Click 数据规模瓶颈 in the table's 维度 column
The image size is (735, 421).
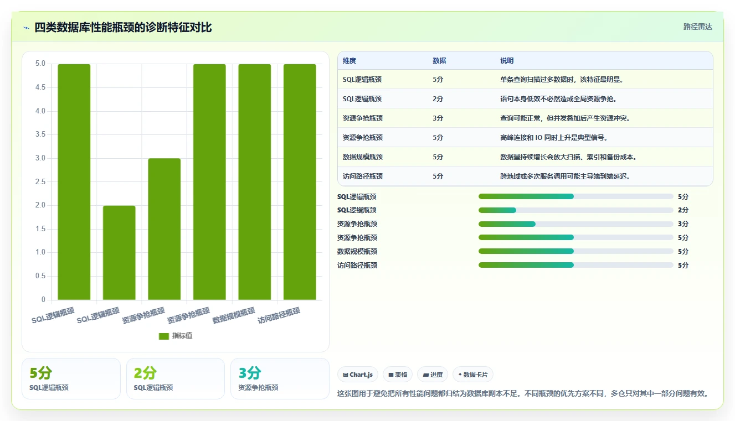click(363, 157)
